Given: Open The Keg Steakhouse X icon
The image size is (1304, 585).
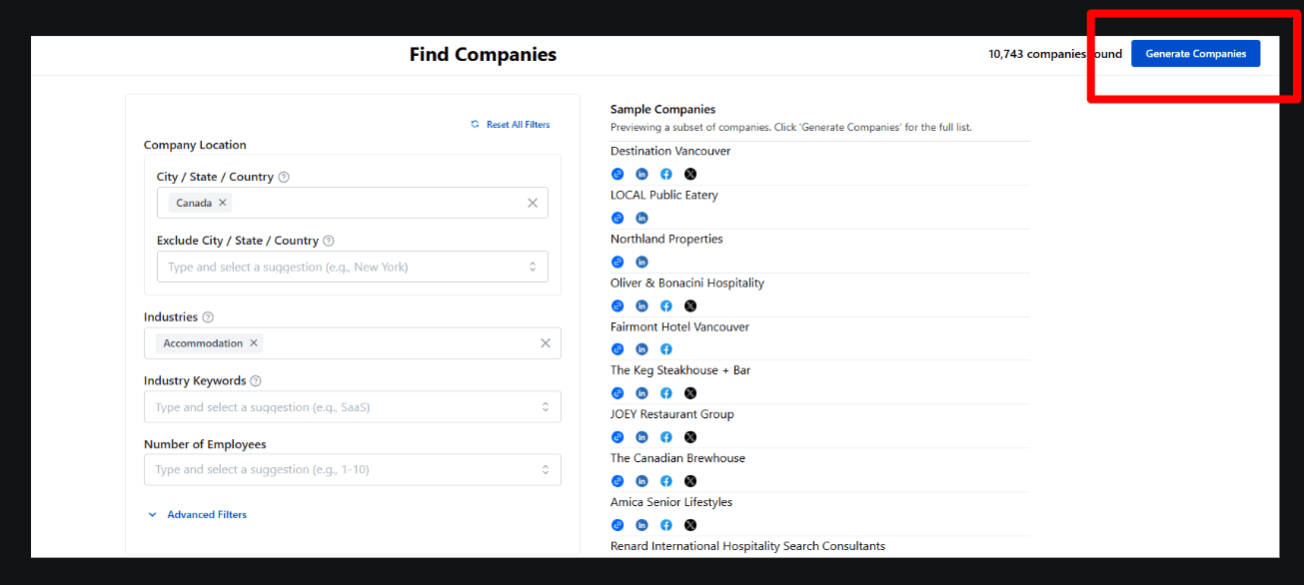Looking at the screenshot, I should point(690,393).
